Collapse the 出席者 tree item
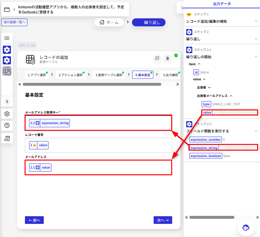Screen dimensions: 260x237 204,87
